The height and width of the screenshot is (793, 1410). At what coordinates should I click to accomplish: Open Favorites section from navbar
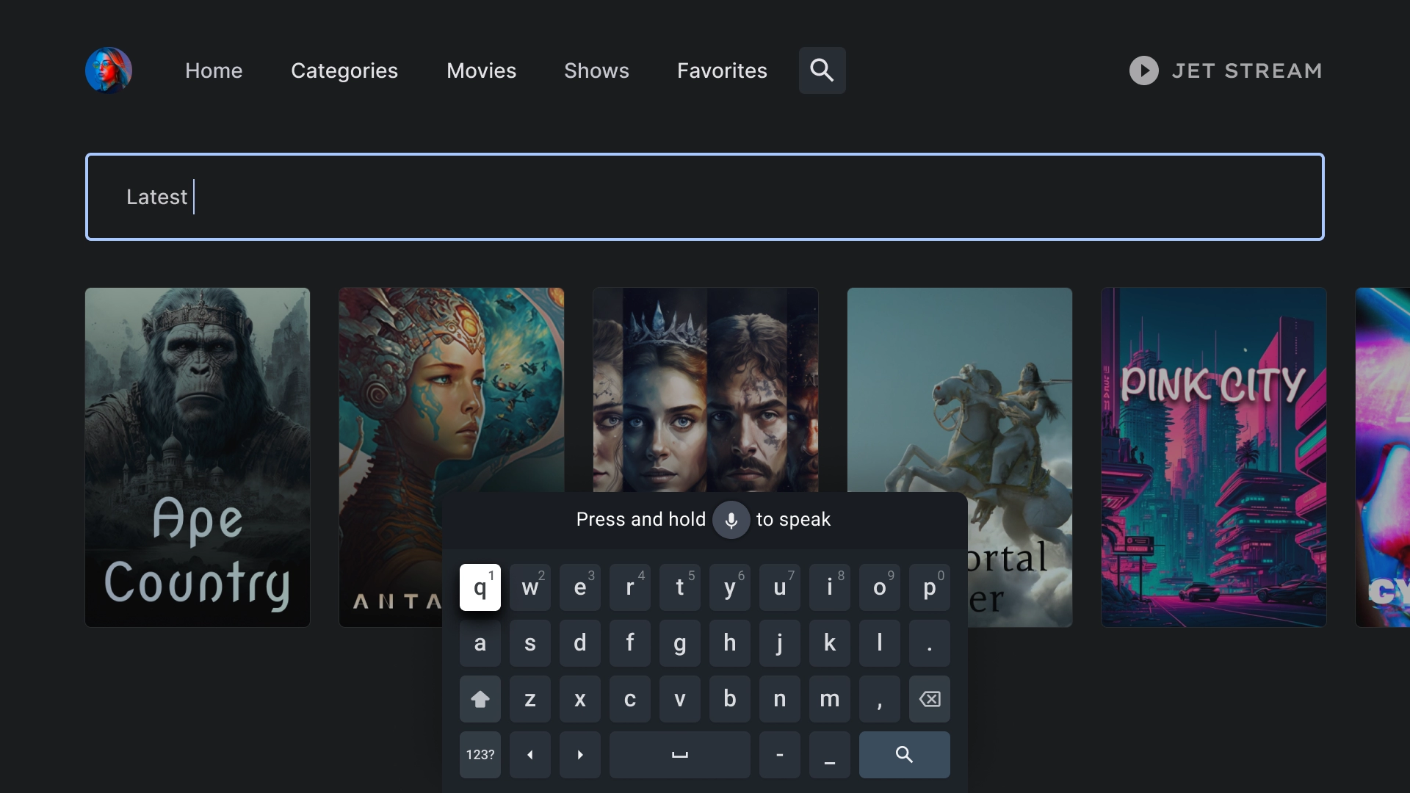tap(721, 70)
